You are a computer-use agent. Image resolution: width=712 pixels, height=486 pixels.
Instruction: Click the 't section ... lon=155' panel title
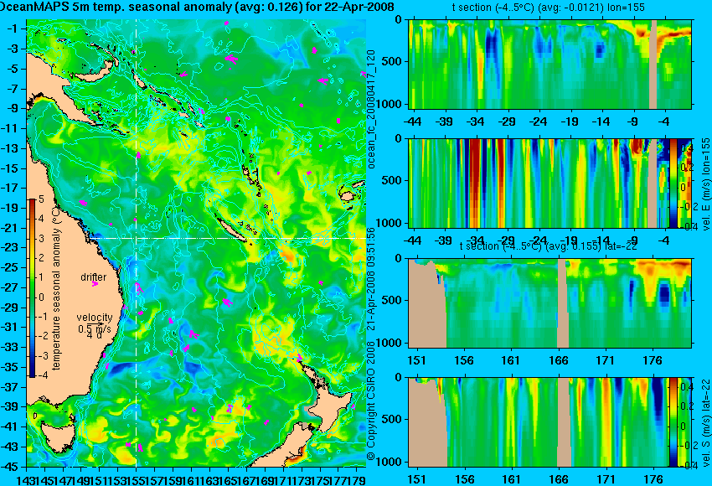click(548, 8)
